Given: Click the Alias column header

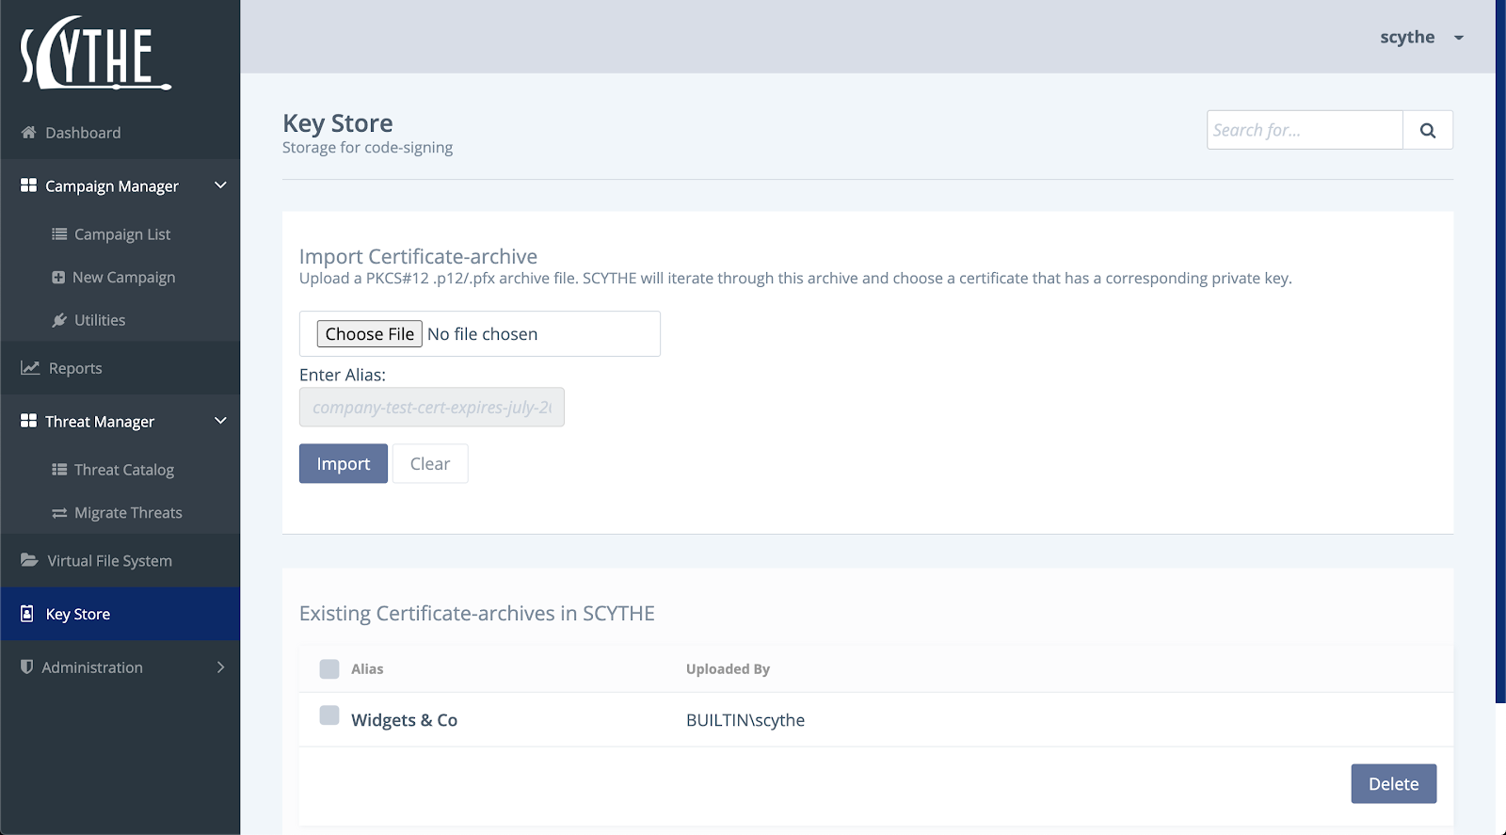Looking at the screenshot, I should tap(367, 669).
